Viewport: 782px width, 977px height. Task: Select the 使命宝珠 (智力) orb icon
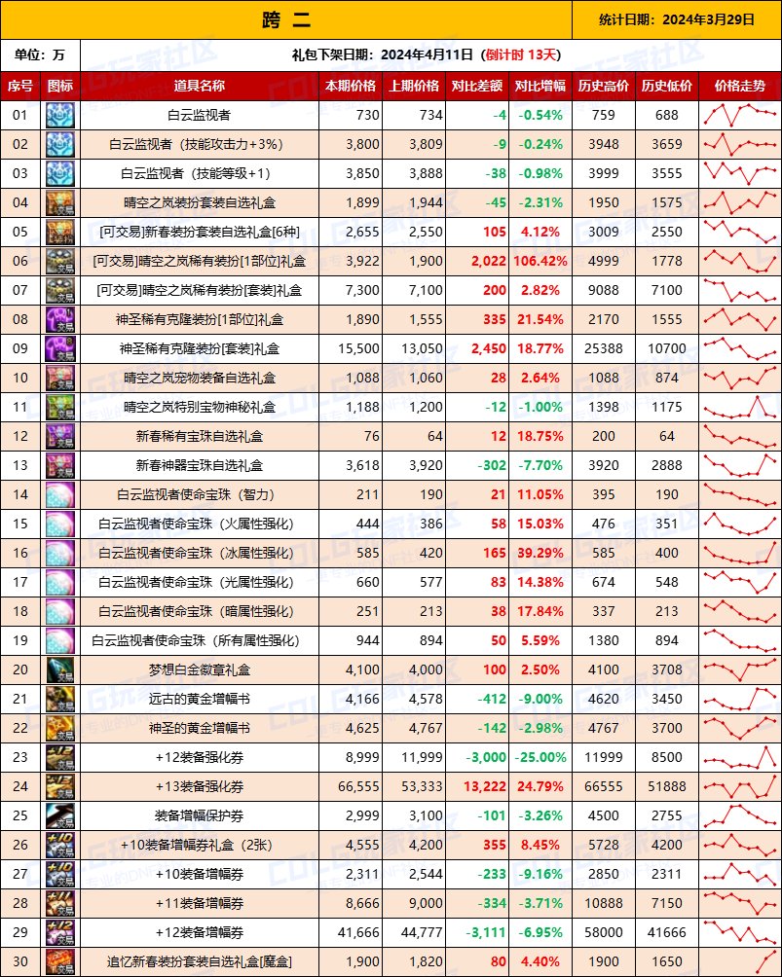59,494
